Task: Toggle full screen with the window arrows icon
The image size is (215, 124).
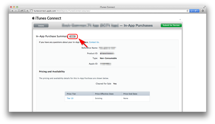Action: (204, 7)
